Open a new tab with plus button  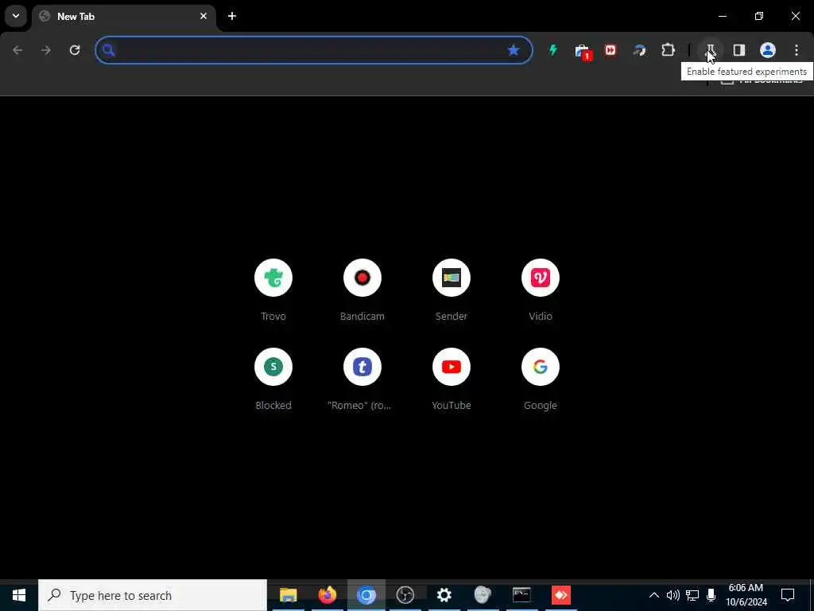pyautogui.click(x=232, y=16)
